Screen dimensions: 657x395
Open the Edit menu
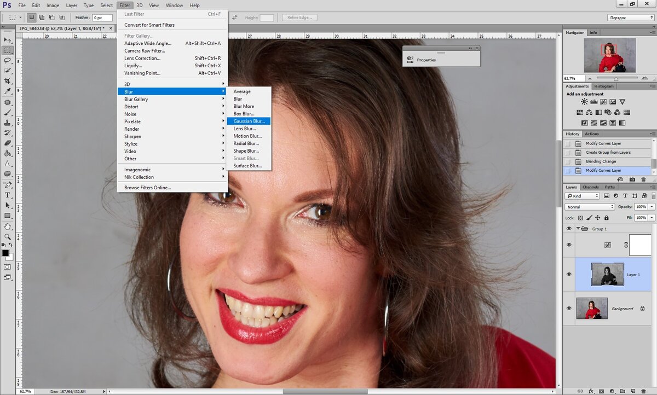[36, 5]
